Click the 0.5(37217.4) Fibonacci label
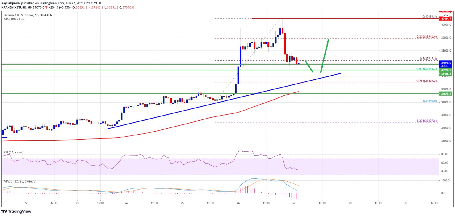Viewport: 455px width, 216px height. (428, 59)
